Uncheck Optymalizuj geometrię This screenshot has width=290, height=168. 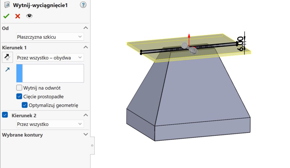[x=24, y=105]
